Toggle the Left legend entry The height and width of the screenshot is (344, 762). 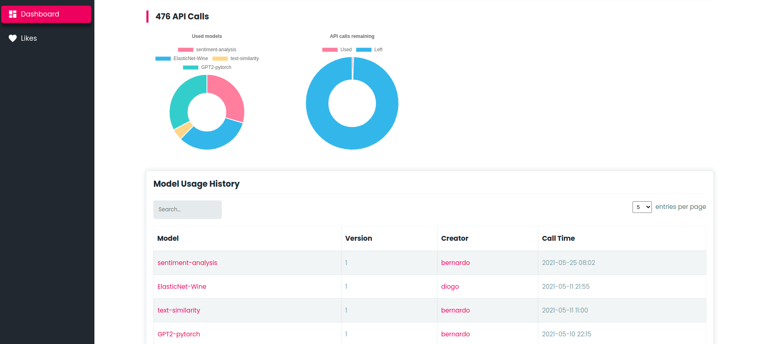369,50
